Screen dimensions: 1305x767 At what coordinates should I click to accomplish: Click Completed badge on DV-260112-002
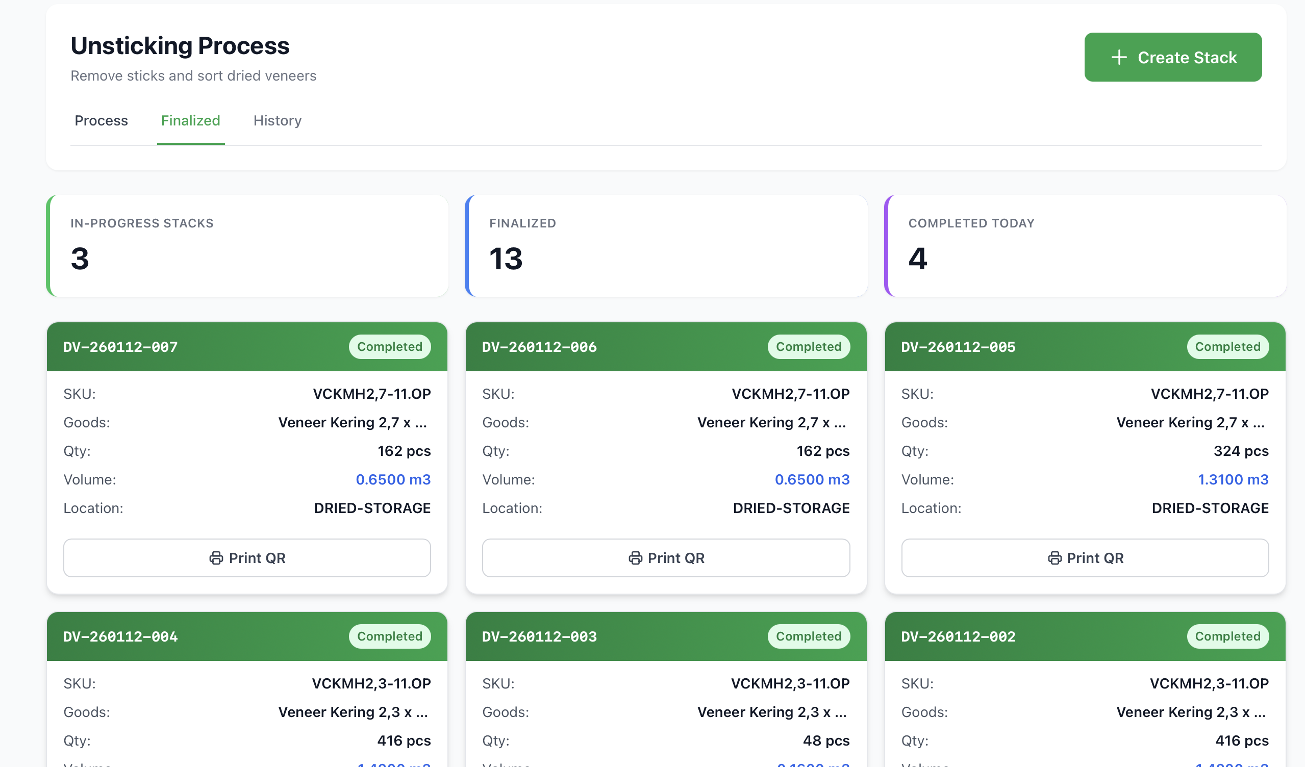(x=1227, y=636)
